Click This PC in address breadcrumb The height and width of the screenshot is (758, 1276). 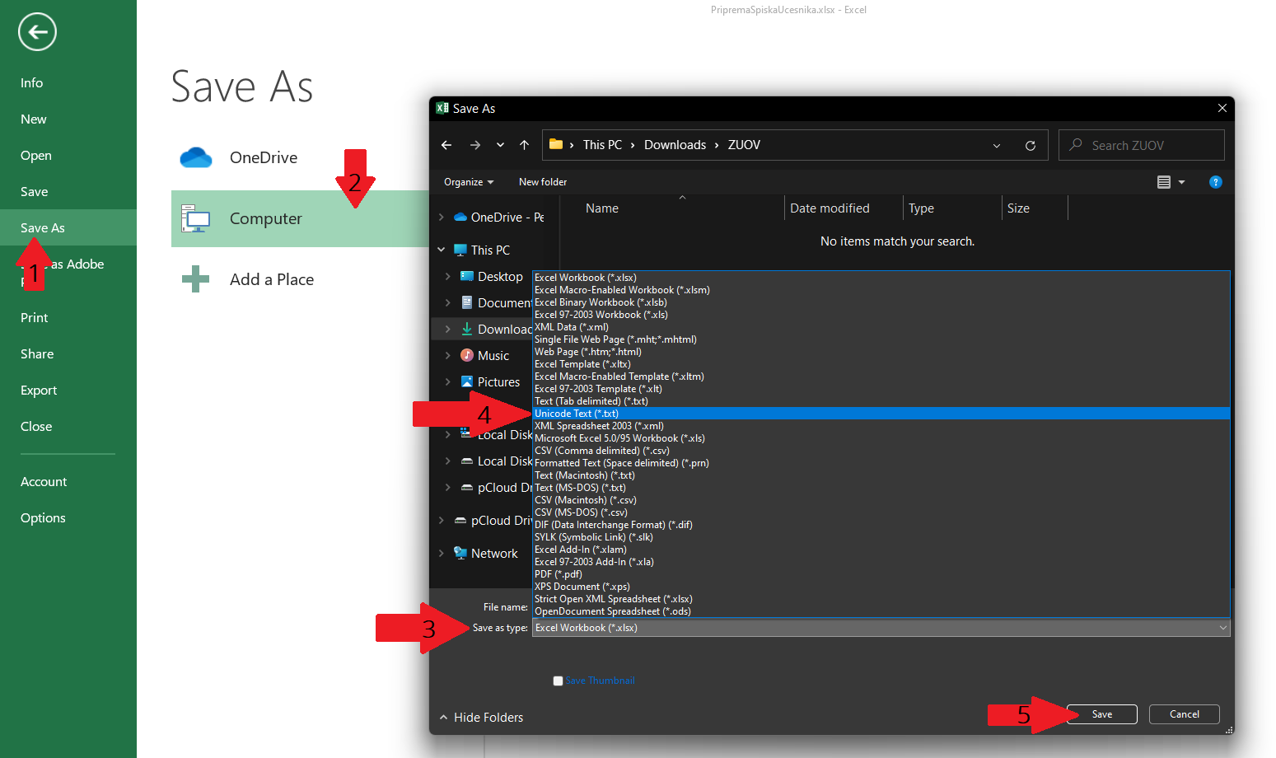pos(602,145)
